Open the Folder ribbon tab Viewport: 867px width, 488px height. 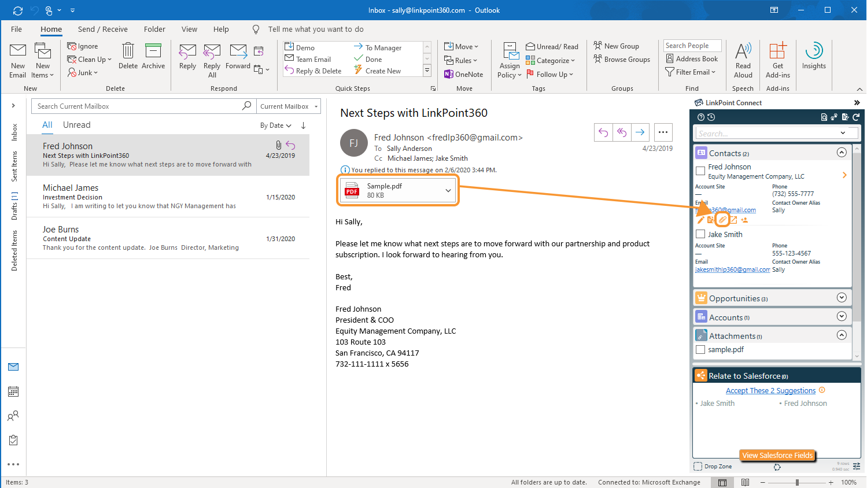click(154, 29)
